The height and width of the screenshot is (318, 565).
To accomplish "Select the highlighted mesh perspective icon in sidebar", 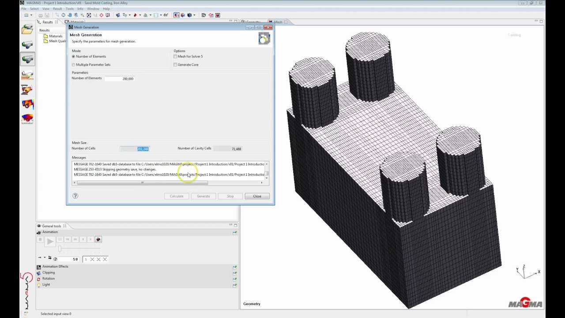I will point(27,59).
